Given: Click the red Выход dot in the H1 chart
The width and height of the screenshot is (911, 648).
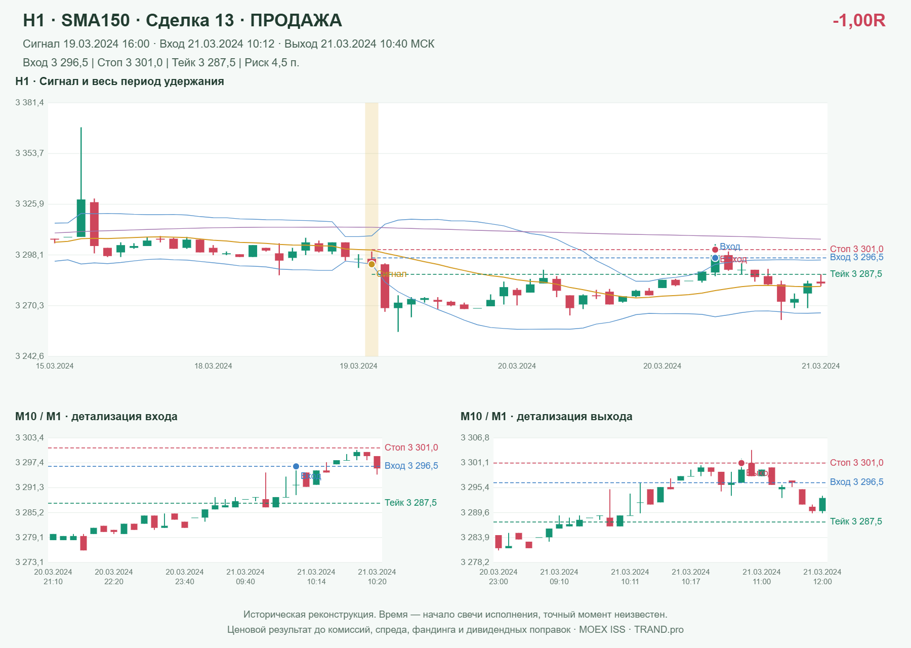Looking at the screenshot, I should 715,250.
